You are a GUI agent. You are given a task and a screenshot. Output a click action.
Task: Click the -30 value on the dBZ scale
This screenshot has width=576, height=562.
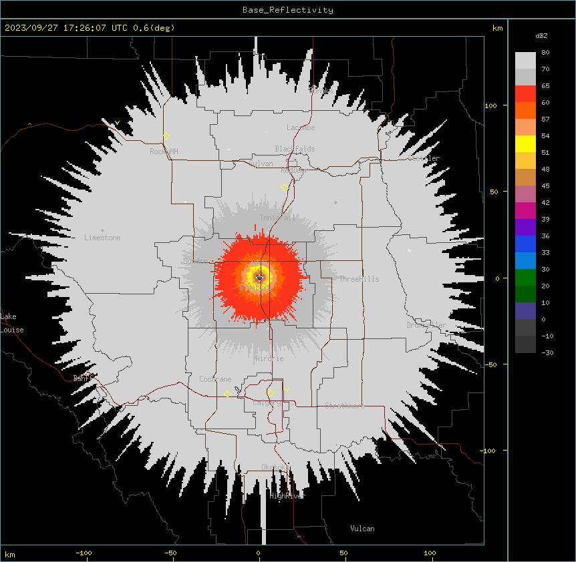point(547,352)
